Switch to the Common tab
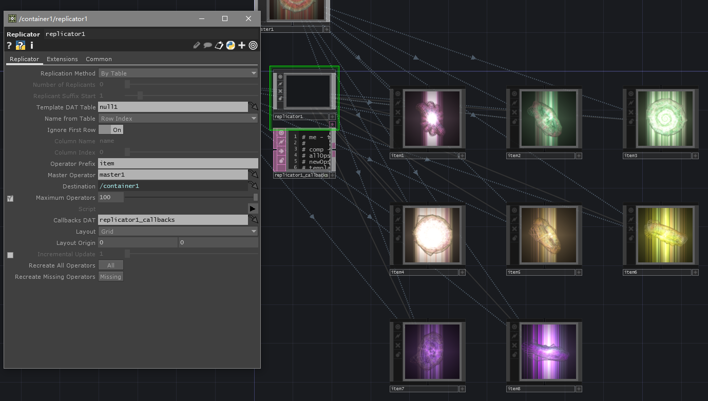This screenshot has width=708, height=401. pyautogui.click(x=99, y=59)
